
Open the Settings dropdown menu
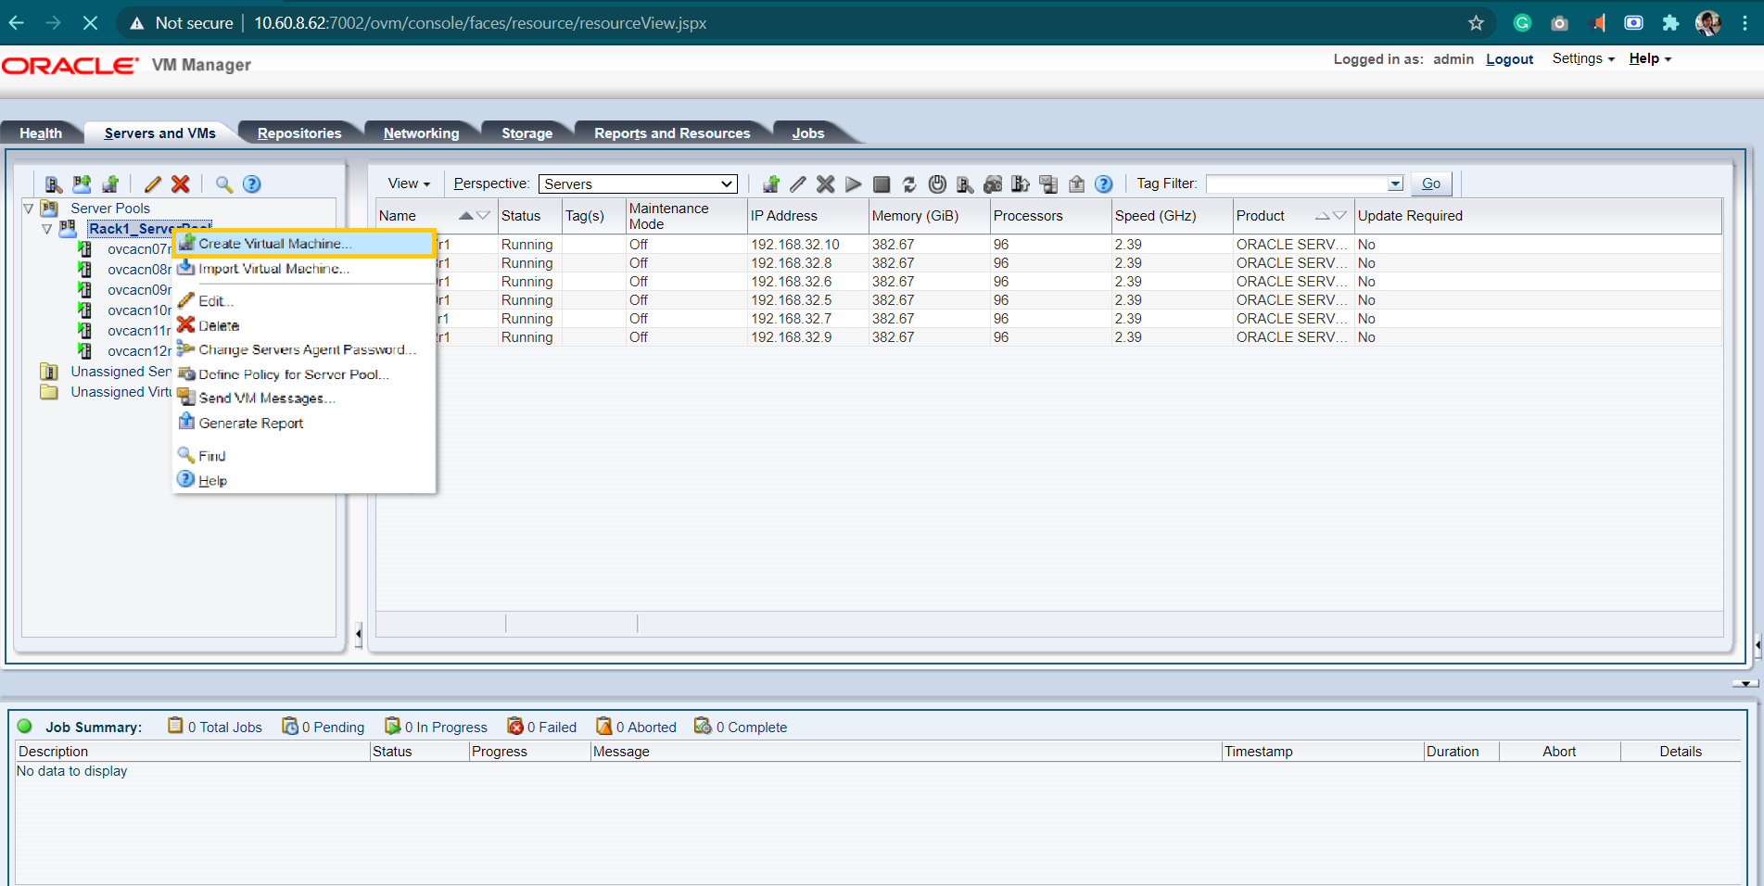coord(1583,58)
